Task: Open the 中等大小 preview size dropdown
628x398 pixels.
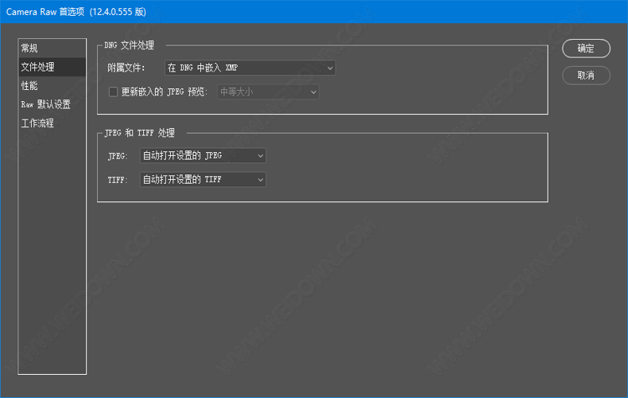Action: click(x=268, y=92)
